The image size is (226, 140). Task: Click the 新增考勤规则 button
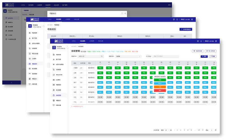[x=186, y=29]
